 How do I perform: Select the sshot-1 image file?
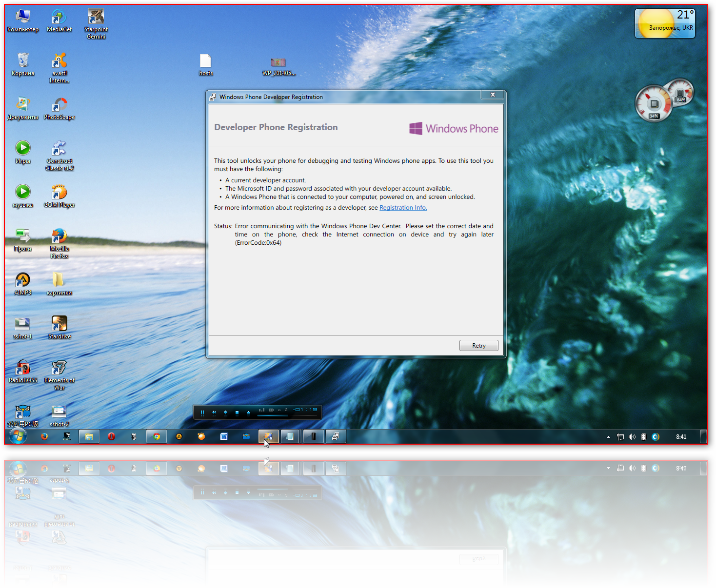(x=23, y=328)
